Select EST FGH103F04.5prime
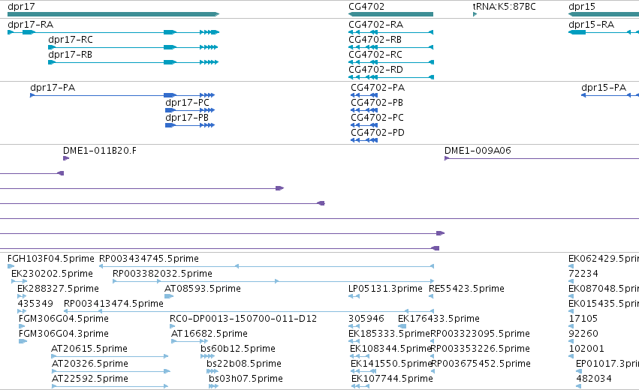 click(11, 266)
